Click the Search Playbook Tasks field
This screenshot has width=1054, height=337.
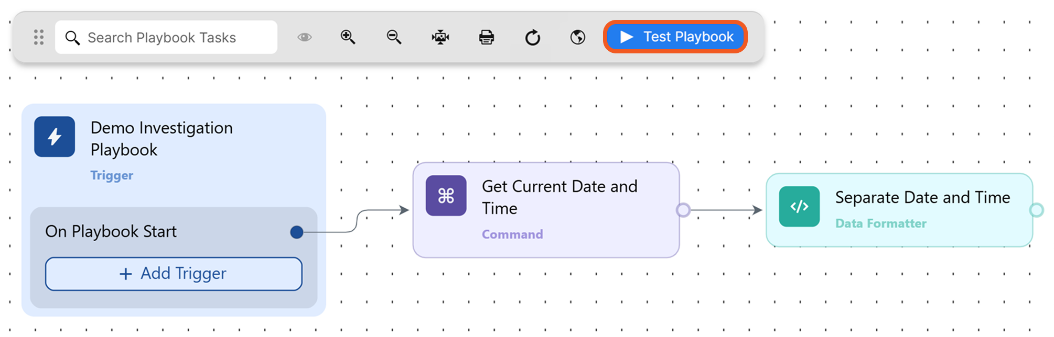pos(166,37)
